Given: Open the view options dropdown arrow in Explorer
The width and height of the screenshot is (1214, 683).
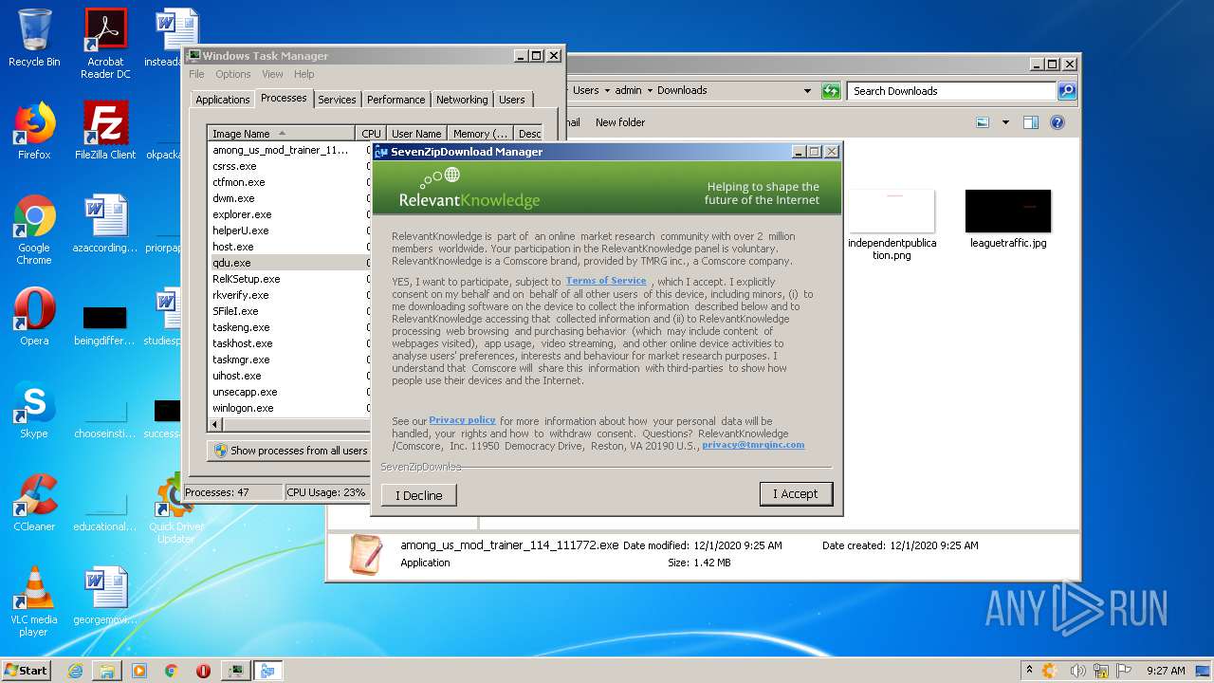Looking at the screenshot, I should click(x=1005, y=122).
